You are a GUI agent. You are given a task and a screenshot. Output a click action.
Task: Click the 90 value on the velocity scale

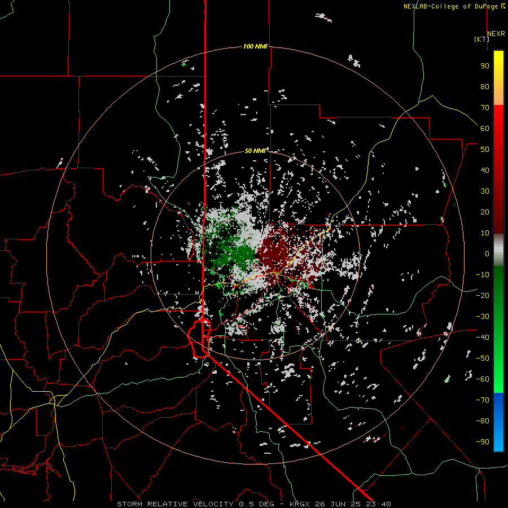coord(485,66)
